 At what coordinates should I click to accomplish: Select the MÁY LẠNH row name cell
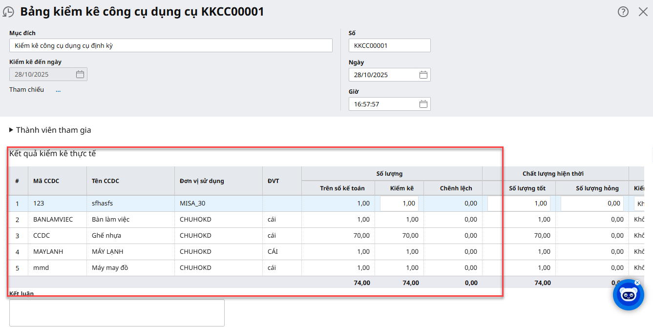[x=107, y=252]
